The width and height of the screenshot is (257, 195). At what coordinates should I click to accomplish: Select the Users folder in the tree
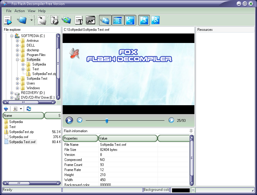pos(31,83)
